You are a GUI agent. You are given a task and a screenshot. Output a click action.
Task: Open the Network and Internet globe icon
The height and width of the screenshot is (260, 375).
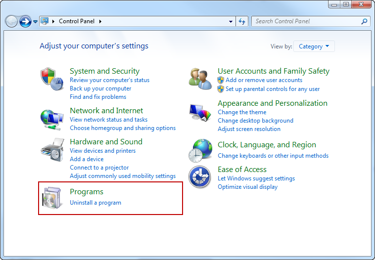point(52,120)
